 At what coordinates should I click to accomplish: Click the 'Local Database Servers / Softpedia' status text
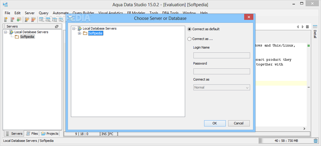click(28, 141)
